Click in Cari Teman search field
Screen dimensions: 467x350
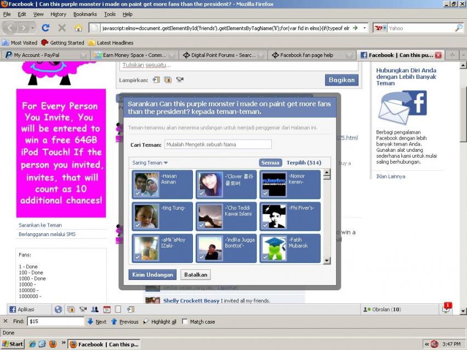[218, 145]
